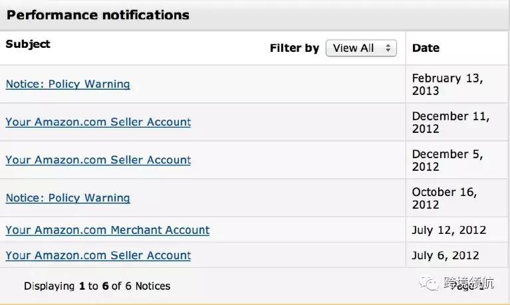The width and height of the screenshot is (510, 305).
Task: Select the December 11, 2012 date cell
Action: (450, 122)
